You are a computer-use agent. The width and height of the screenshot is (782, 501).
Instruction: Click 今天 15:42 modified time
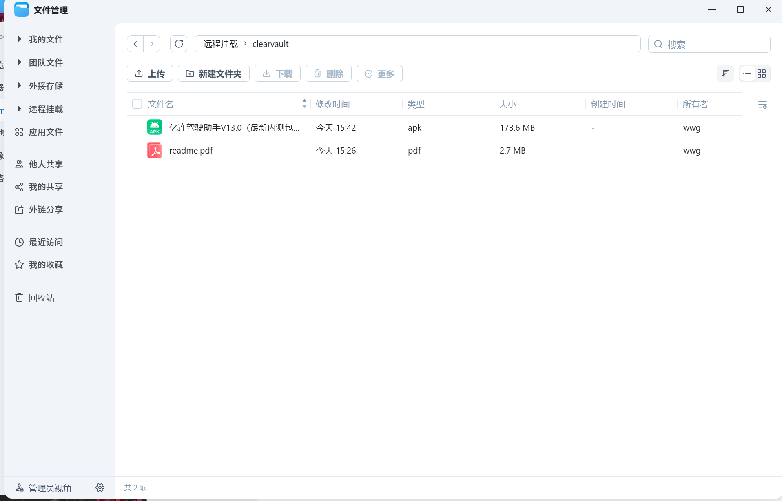(x=336, y=127)
